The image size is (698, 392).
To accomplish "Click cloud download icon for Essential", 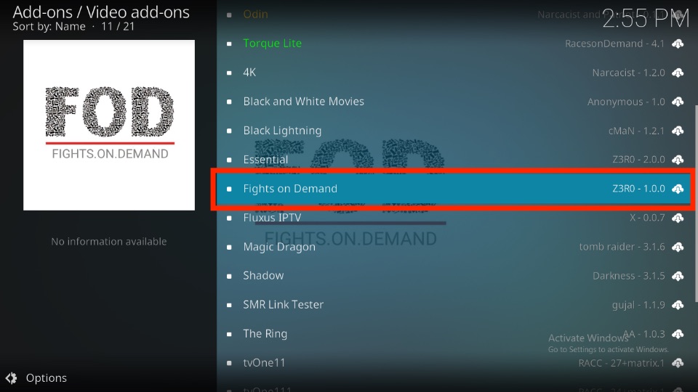I will (678, 160).
